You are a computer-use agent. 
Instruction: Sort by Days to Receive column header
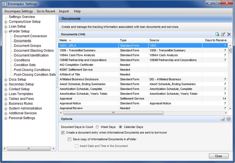215,40
